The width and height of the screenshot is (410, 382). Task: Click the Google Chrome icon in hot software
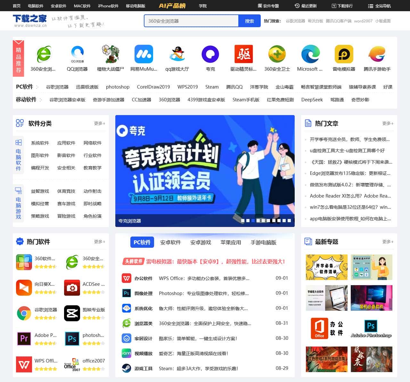click(24, 313)
